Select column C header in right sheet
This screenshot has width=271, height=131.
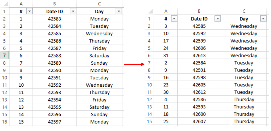pos(244,11)
